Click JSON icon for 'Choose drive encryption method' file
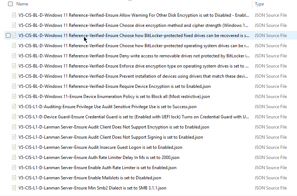The width and height of the screenshot is (297, 196). pos(14,25)
